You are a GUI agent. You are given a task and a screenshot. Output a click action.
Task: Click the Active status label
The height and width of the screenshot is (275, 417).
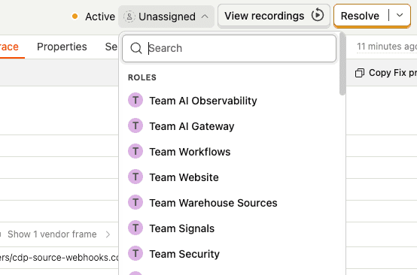coord(100,17)
